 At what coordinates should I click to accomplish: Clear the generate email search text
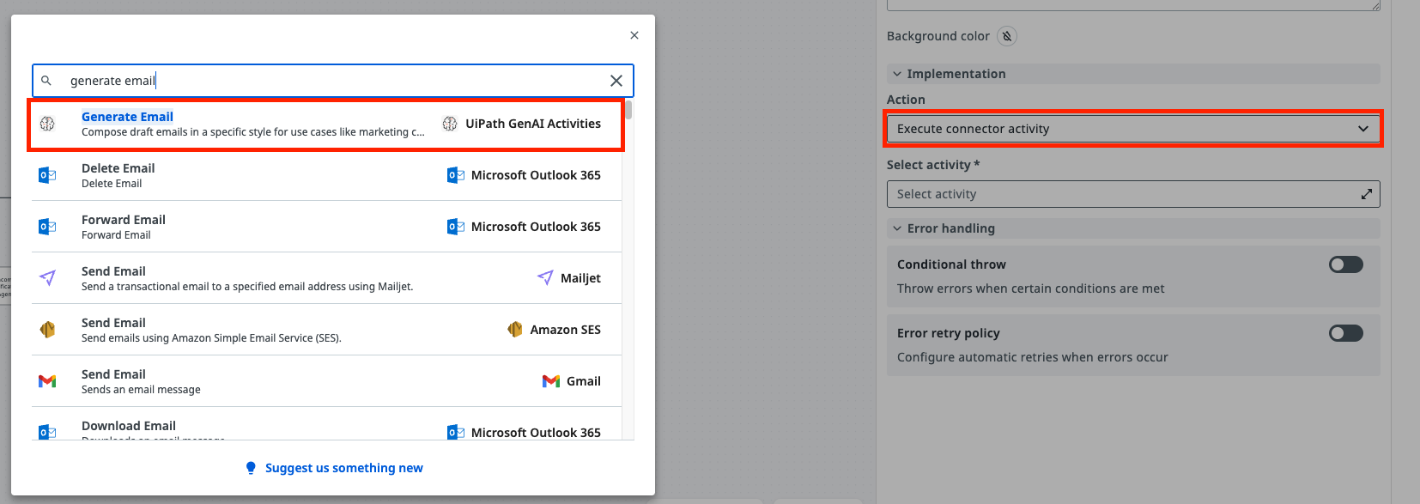[616, 81]
